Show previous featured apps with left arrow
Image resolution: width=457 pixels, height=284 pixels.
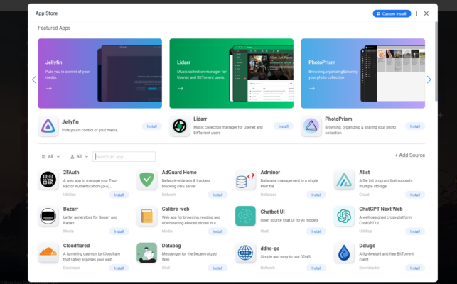point(34,80)
